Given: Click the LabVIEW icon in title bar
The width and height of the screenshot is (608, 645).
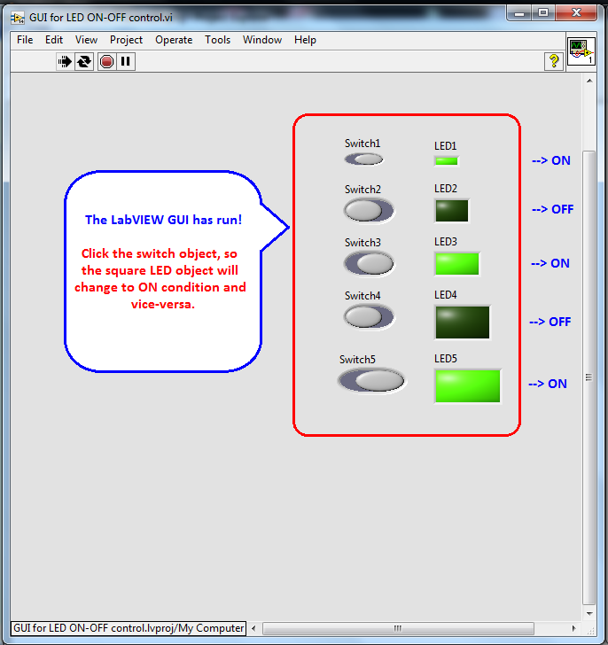Looking at the screenshot, I should click(17, 18).
